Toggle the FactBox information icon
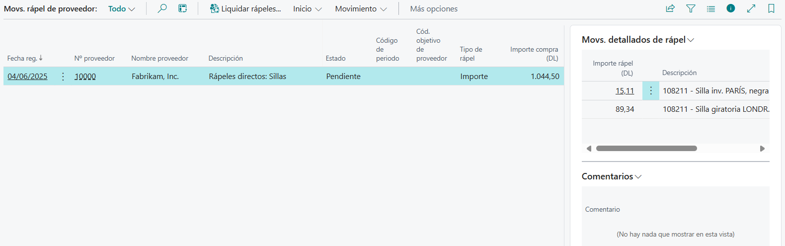The image size is (785, 246). pyautogui.click(x=731, y=8)
